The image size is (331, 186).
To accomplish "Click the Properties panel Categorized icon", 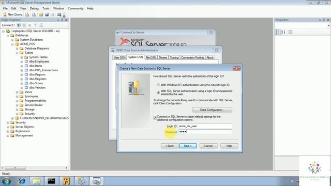I will (278, 32).
